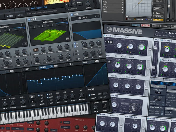Click the Bypass button

tap(145, 25)
